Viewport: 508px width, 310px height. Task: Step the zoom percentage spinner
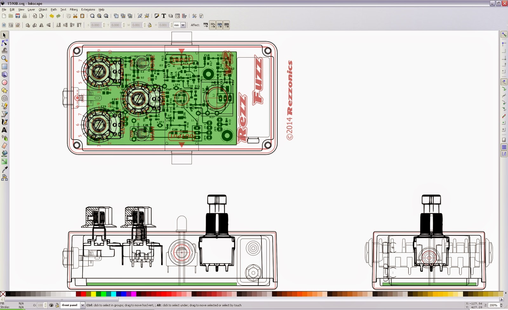tap(501, 305)
